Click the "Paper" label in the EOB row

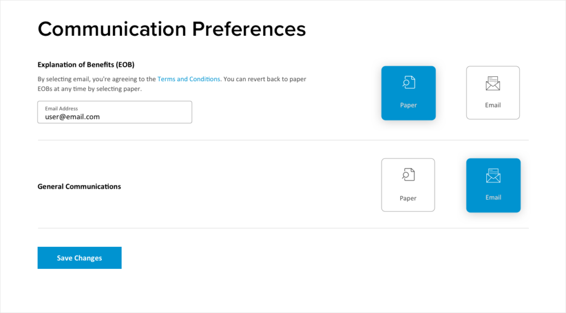click(x=408, y=105)
